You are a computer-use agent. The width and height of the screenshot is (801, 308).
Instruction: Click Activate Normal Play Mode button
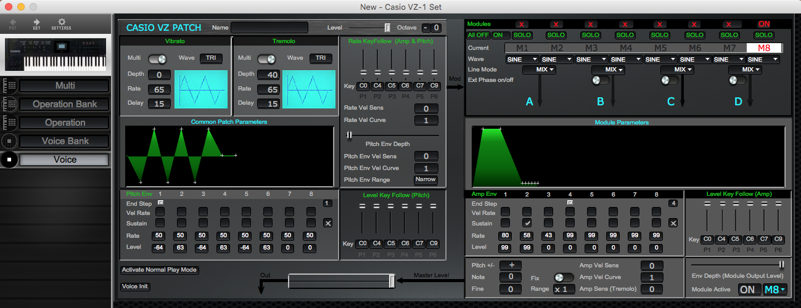coord(160,270)
